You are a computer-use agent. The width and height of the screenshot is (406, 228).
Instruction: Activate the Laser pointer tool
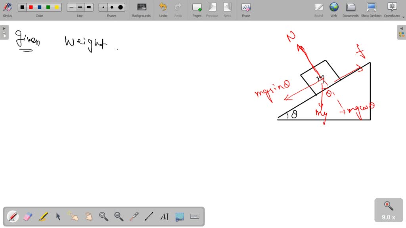pyautogui.click(x=134, y=217)
